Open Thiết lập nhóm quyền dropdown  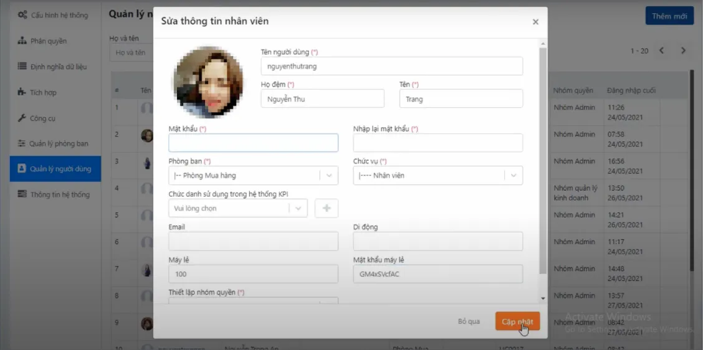[253, 301]
